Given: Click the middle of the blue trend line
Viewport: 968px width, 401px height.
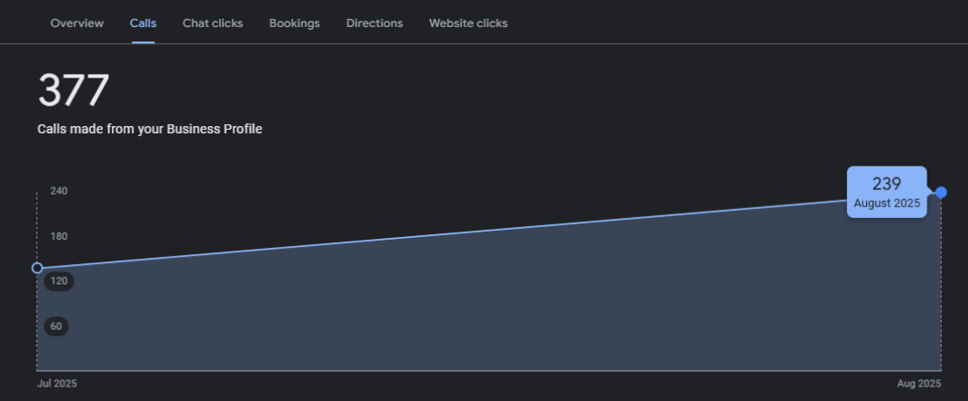Looking at the screenshot, I should 489,230.
